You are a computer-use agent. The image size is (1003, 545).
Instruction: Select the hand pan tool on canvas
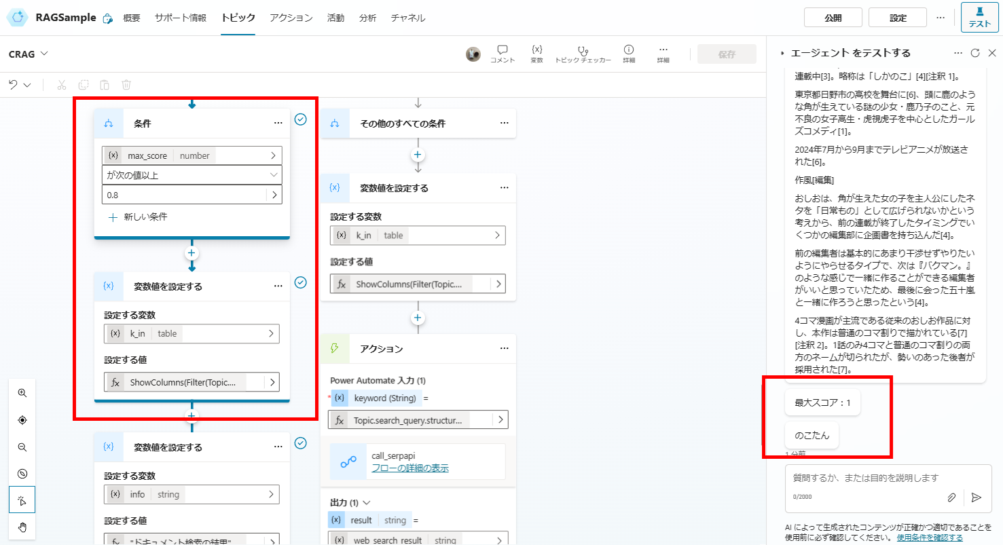tap(22, 527)
